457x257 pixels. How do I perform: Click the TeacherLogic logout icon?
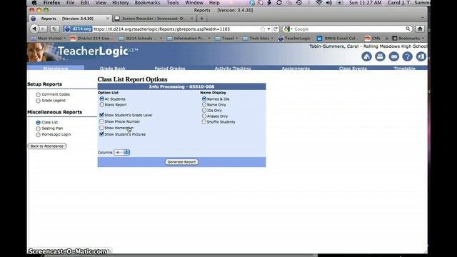pyautogui.click(x=421, y=56)
